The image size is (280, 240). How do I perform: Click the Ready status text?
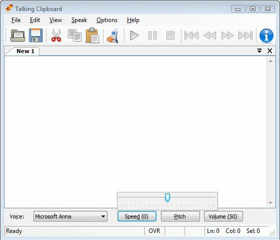[14, 231]
